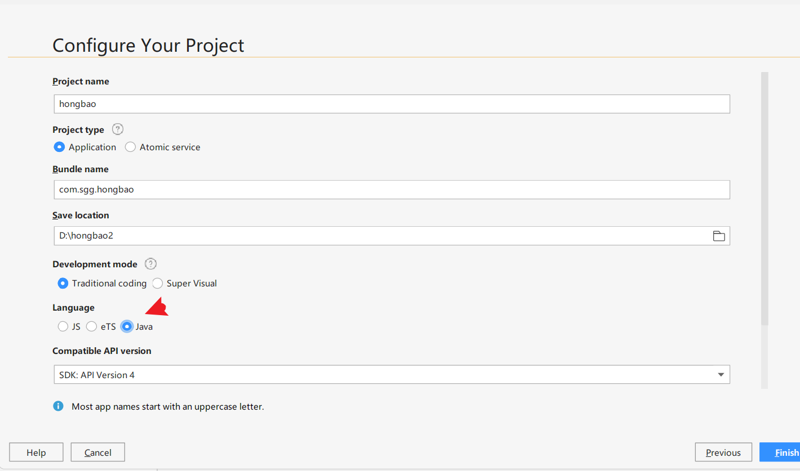Open the SDK: API Version 4 combo box
This screenshot has height=471, width=800.
click(392, 375)
